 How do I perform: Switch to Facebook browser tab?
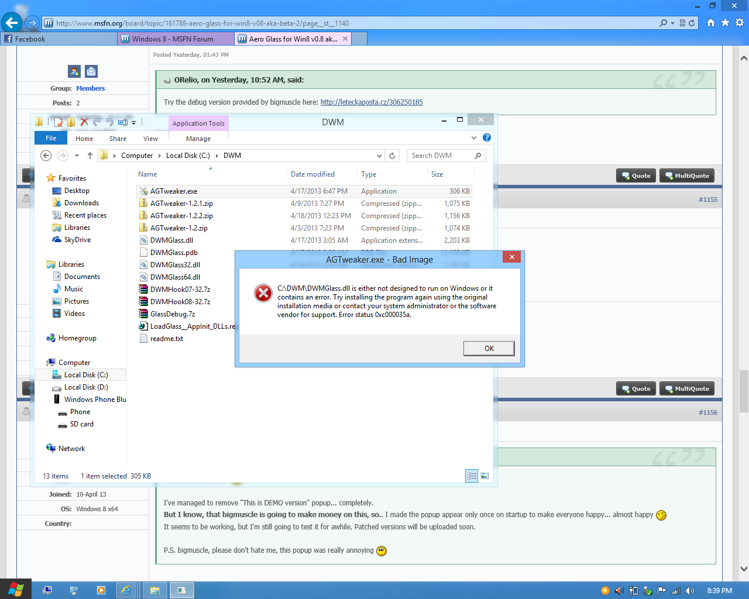coord(59,39)
